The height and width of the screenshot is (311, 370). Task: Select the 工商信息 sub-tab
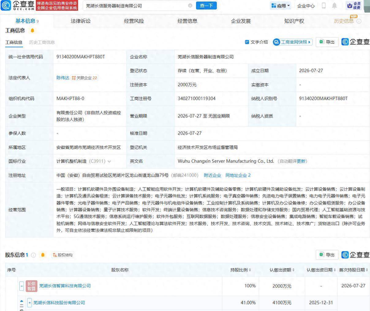click(14, 42)
